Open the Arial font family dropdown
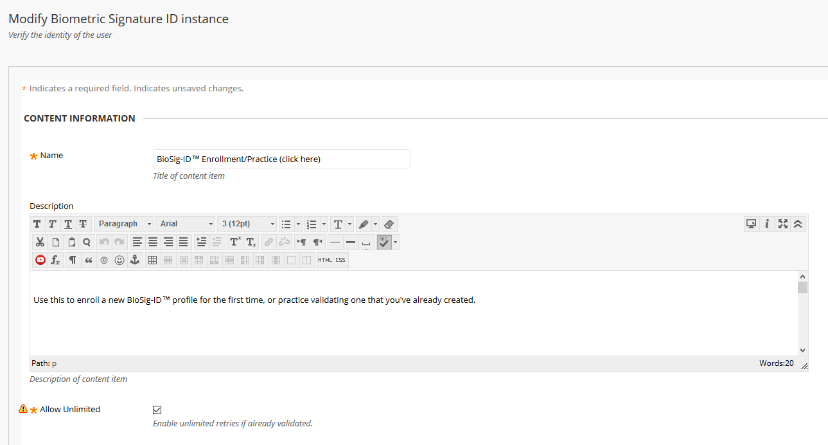The image size is (828, 445). [x=185, y=224]
